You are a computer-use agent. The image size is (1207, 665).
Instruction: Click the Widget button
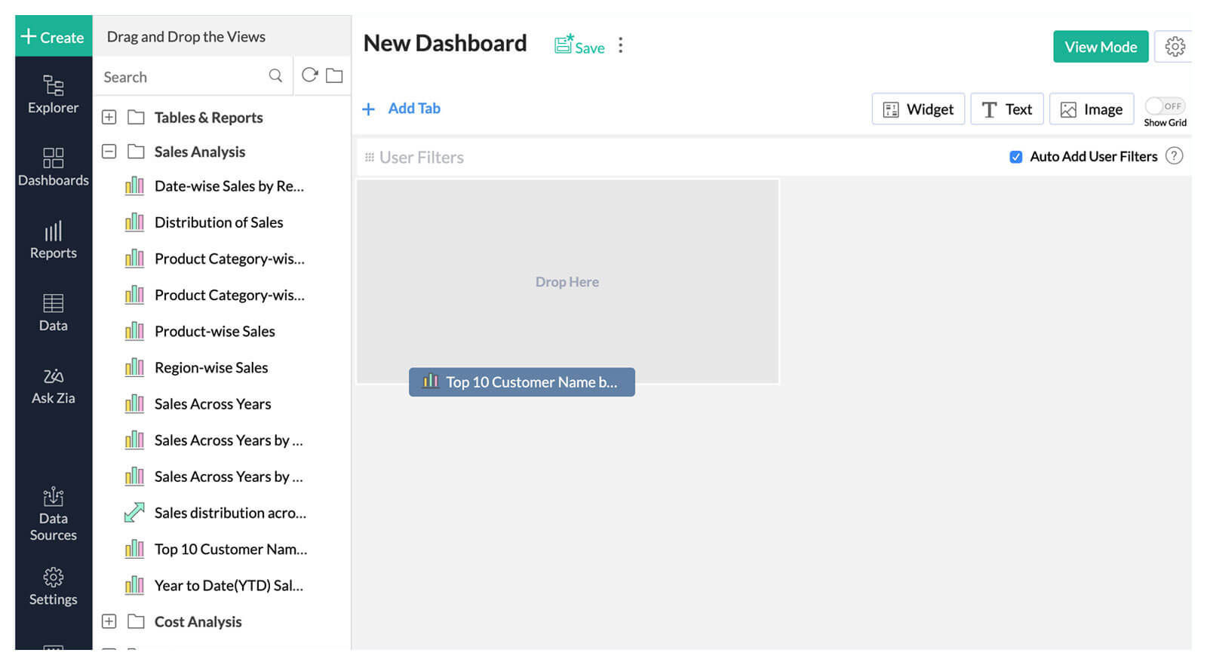pyautogui.click(x=918, y=109)
